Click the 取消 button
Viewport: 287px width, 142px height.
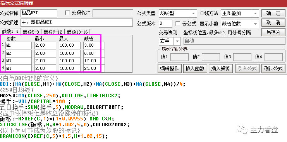273,23
